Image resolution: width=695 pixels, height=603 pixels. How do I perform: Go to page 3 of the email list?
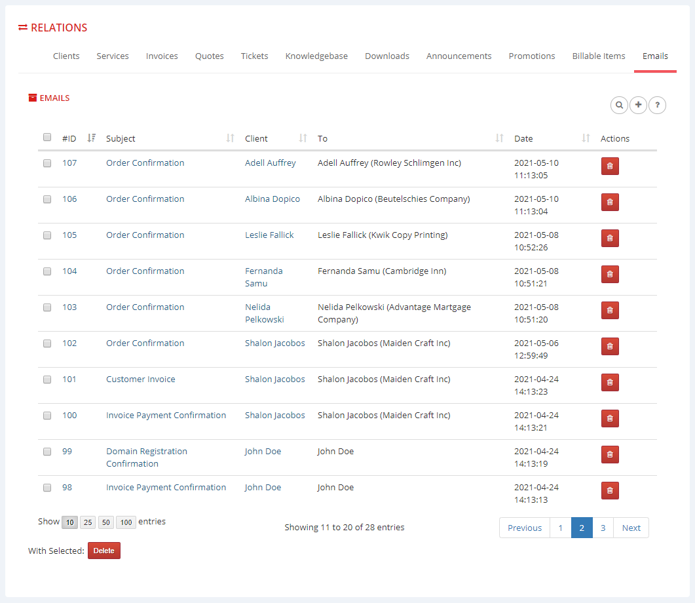[603, 528]
